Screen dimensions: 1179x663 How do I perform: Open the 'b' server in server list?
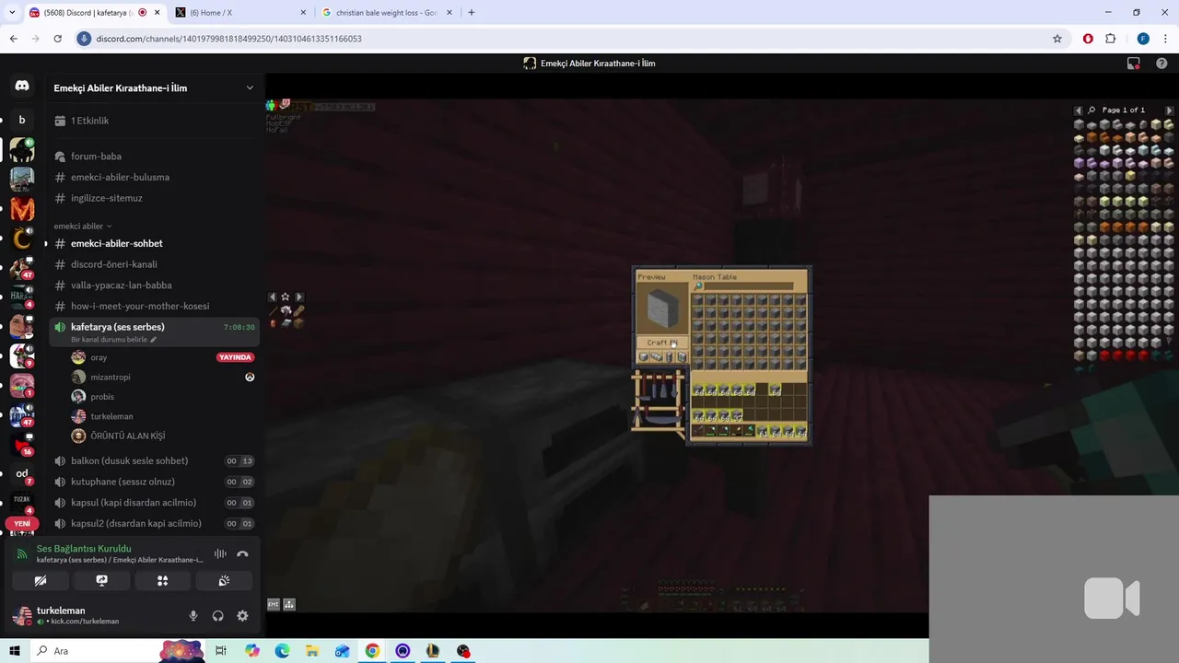click(22, 120)
